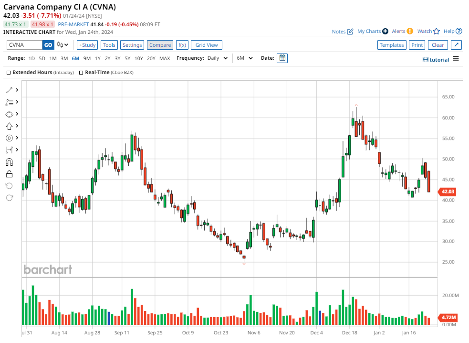The image size is (469, 343).
Task: Click the +Study button
Action: point(87,45)
